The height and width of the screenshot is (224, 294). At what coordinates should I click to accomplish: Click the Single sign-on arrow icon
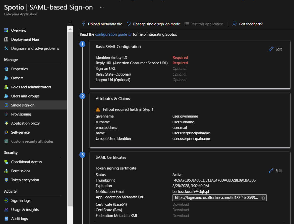pos(6,105)
